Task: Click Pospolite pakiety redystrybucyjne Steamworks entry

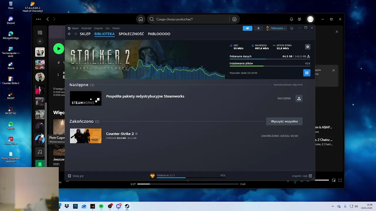Action: 145,96
